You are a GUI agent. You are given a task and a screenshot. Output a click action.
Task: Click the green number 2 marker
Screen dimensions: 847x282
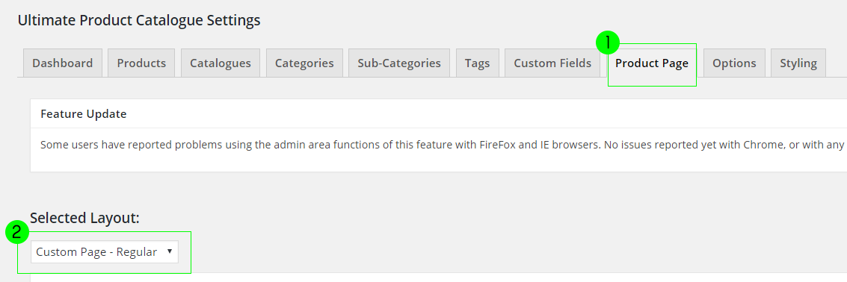click(x=16, y=233)
